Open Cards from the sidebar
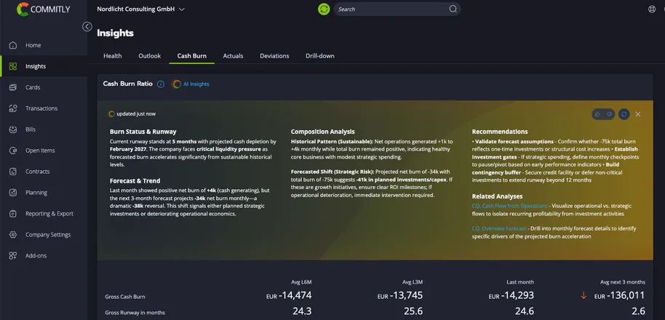The image size is (665, 320). click(33, 87)
